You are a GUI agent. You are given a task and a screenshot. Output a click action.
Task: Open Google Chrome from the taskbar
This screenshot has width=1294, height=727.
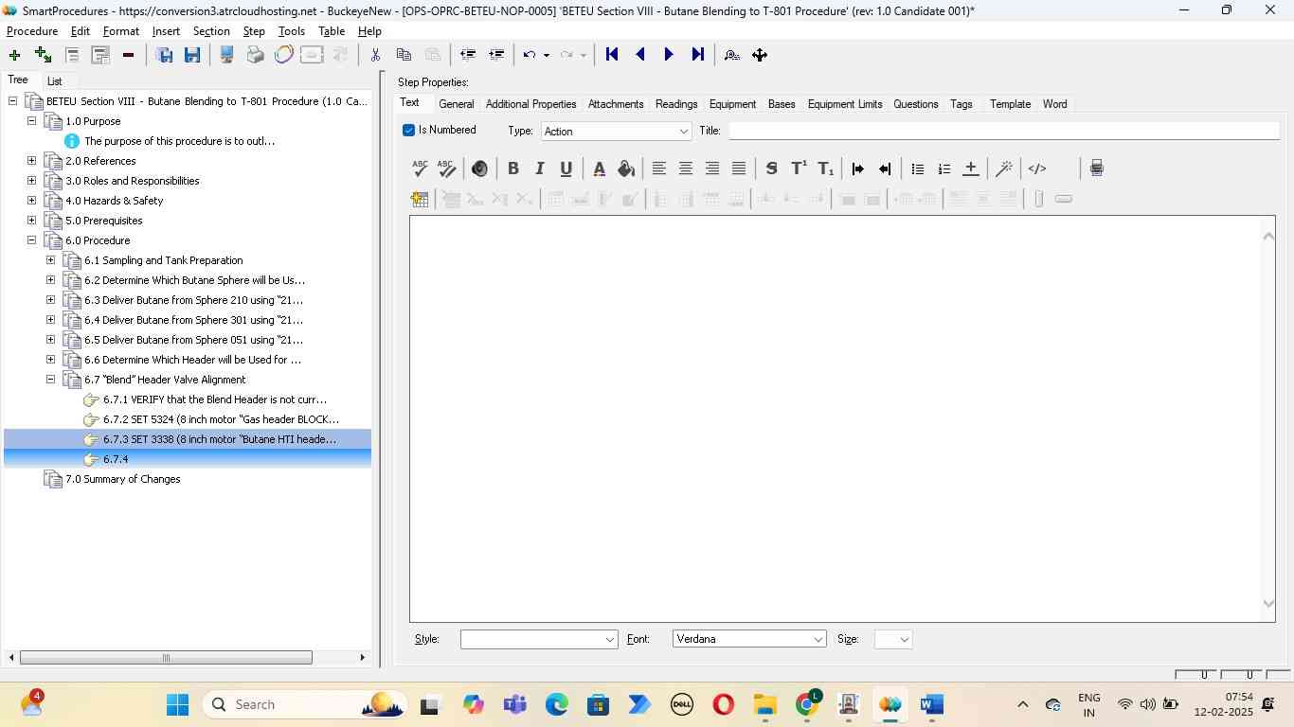pos(807,704)
